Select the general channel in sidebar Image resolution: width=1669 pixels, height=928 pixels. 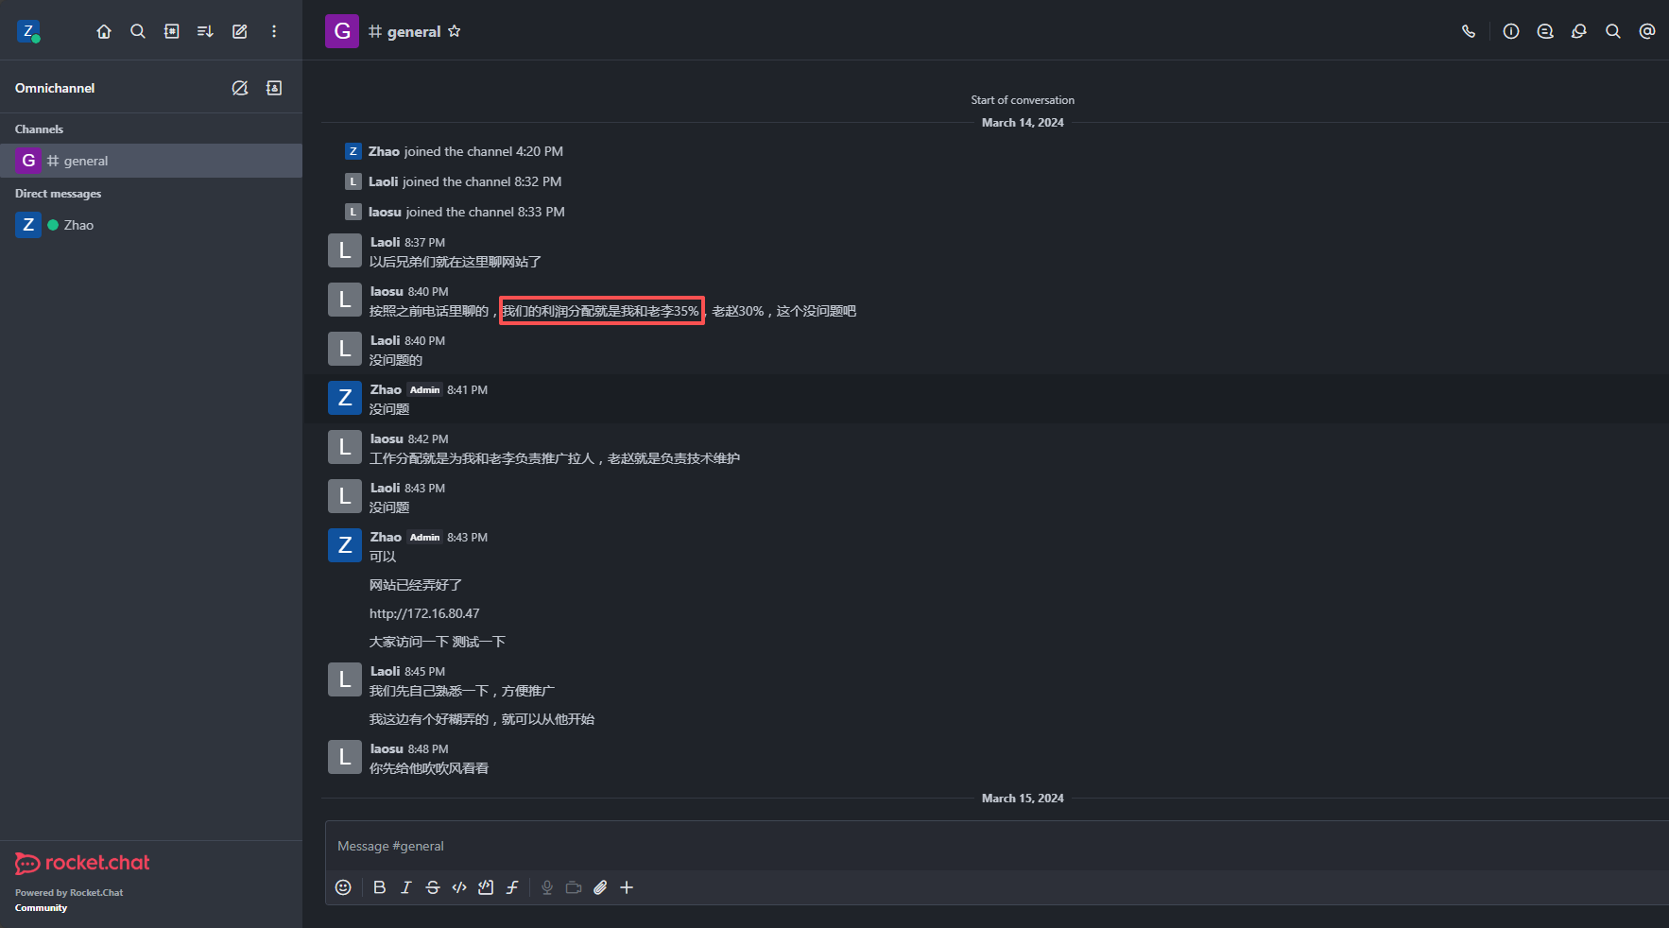(151, 161)
